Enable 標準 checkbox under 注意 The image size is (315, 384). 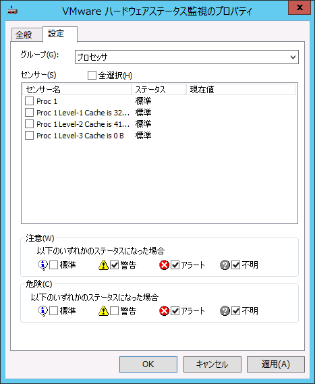click(x=53, y=265)
